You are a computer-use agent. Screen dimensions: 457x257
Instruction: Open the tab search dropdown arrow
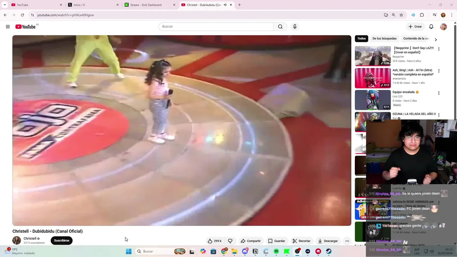tap(5, 5)
